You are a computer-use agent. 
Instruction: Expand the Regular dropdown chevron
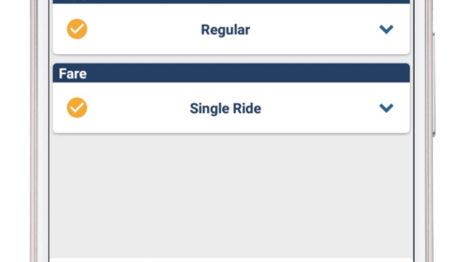[386, 29]
